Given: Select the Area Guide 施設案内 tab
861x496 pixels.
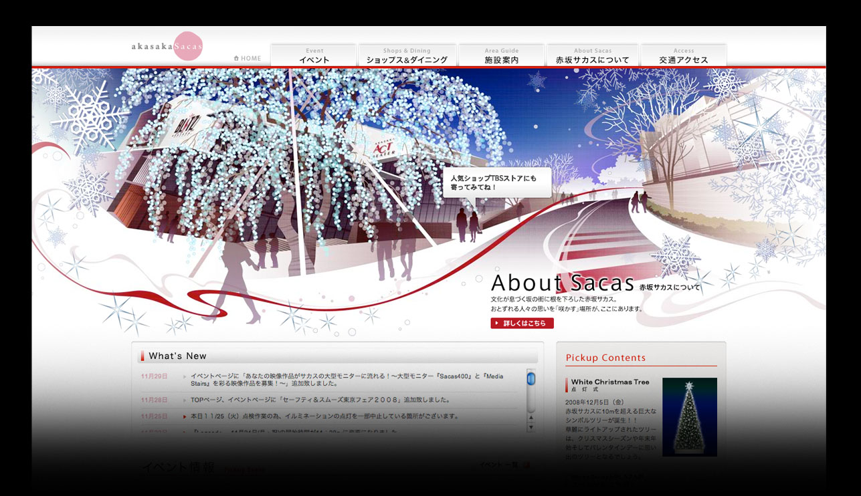Looking at the screenshot, I should (x=502, y=55).
